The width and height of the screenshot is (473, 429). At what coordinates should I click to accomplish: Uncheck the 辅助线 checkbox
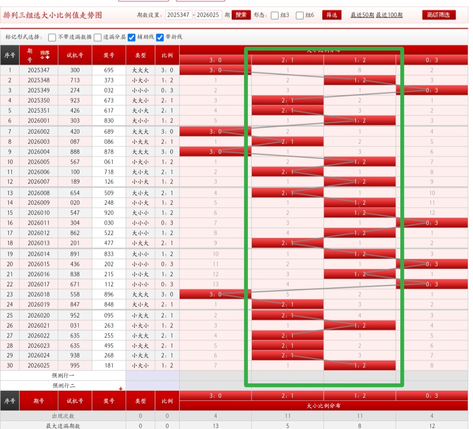coord(131,37)
